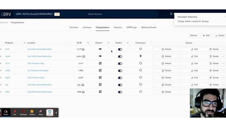Switch to the Sessions tab
This screenshot has width=226, height=127.
[118, 28]
